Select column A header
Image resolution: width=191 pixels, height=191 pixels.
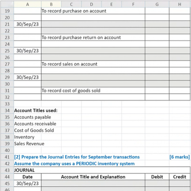coord(28,4)
